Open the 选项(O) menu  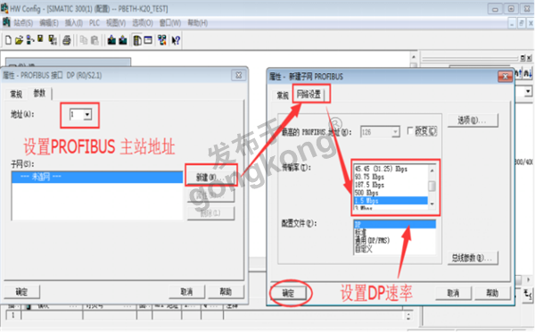[x=143, y=23]
